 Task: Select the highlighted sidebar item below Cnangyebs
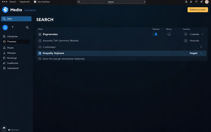[x=16, y=42]
